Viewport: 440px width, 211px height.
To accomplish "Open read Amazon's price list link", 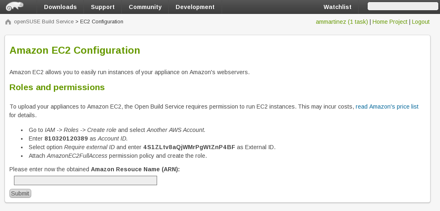I will coord(387,107).
